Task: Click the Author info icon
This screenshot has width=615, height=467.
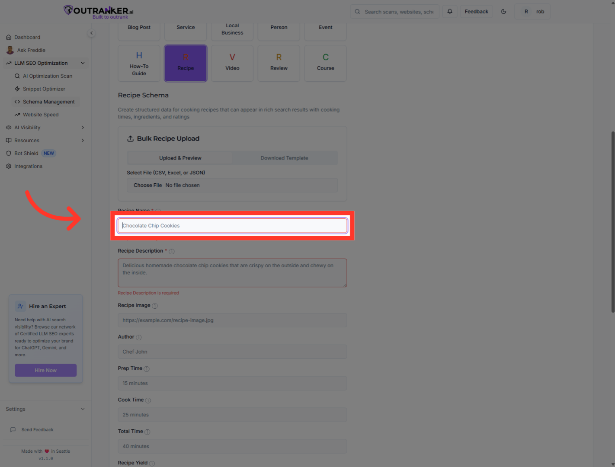Action: tap(139, 337)
